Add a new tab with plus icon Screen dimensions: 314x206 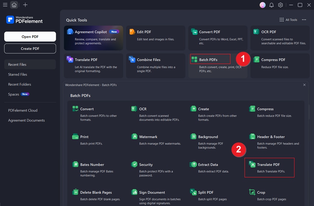point(25,5)
